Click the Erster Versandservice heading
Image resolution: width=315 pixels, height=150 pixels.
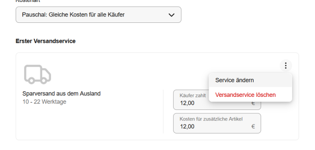pos(46,41)
